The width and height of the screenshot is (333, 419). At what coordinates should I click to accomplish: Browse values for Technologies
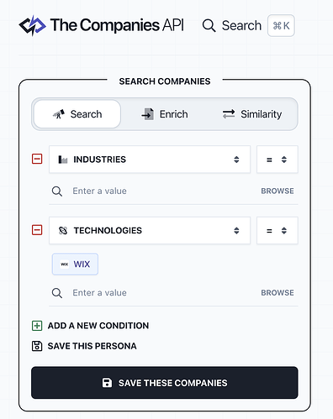coord(277,293)
